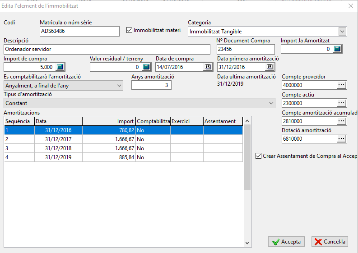
Task: Browse accounts for Compte proveïdor
Action: (x=341, y=85)
